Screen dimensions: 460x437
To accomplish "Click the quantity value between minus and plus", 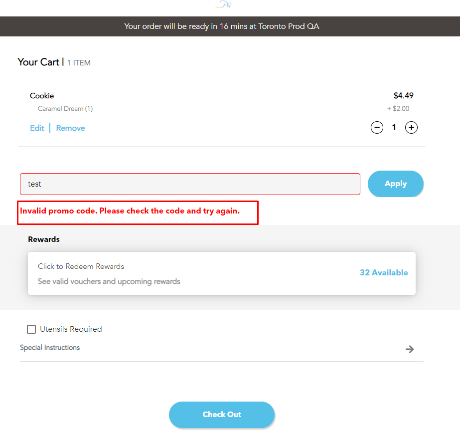I will 394,127.
